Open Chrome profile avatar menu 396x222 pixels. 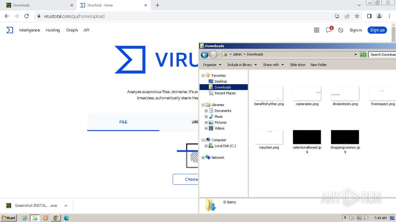tap(379, 16)
